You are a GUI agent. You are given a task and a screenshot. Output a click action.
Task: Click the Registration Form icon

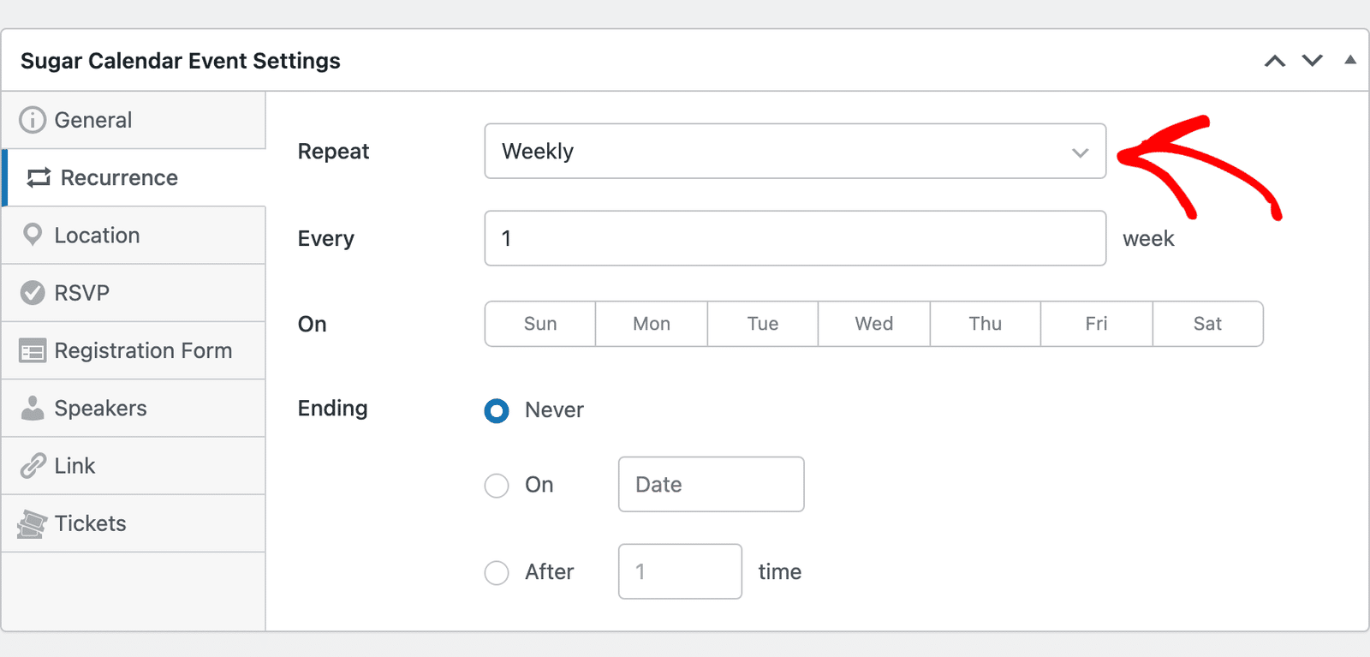coord(33,350)
